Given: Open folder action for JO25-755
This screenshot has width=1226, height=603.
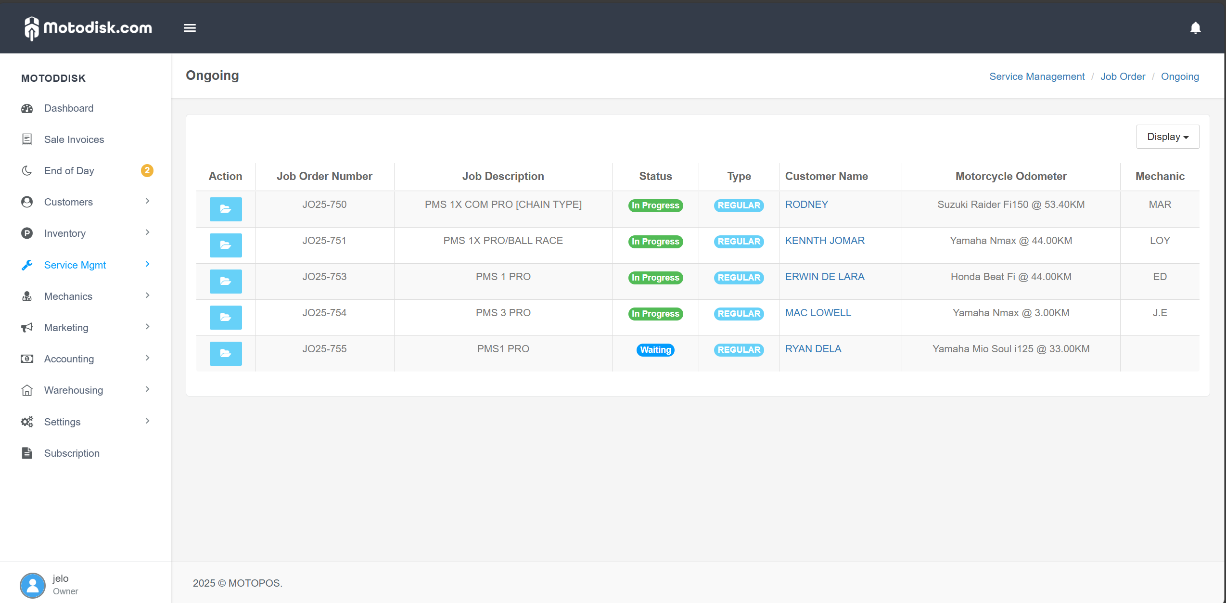Looking at the screenshot, I should [x=226, y=353].
